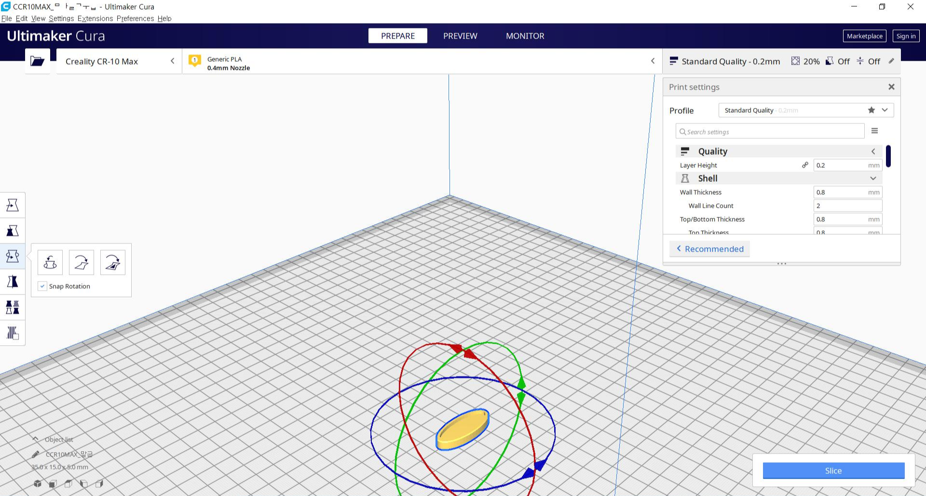Click the Search settings field
The width and height of the screenshot is (926, 496).
tap(770, 131)
